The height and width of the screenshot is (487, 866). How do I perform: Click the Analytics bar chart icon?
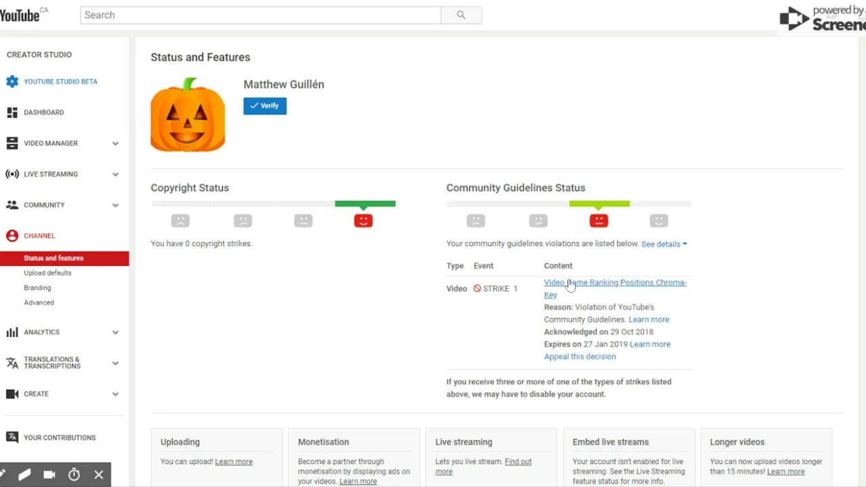tap(12, 332)
